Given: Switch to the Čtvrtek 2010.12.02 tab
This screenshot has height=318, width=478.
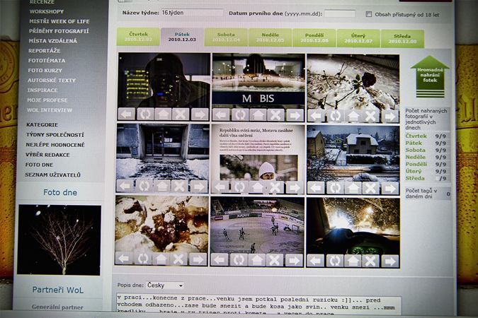Looking at the screenshot, I should [138, 37].
